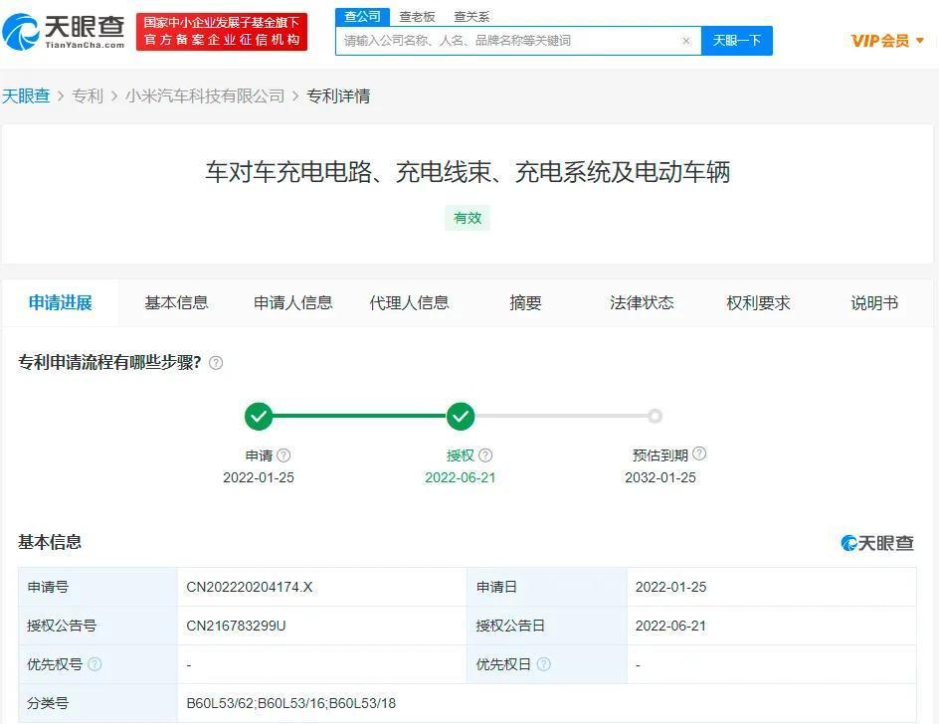Open 小米汽车科技有限公司 breadcrumb link

tap(205, 95)
